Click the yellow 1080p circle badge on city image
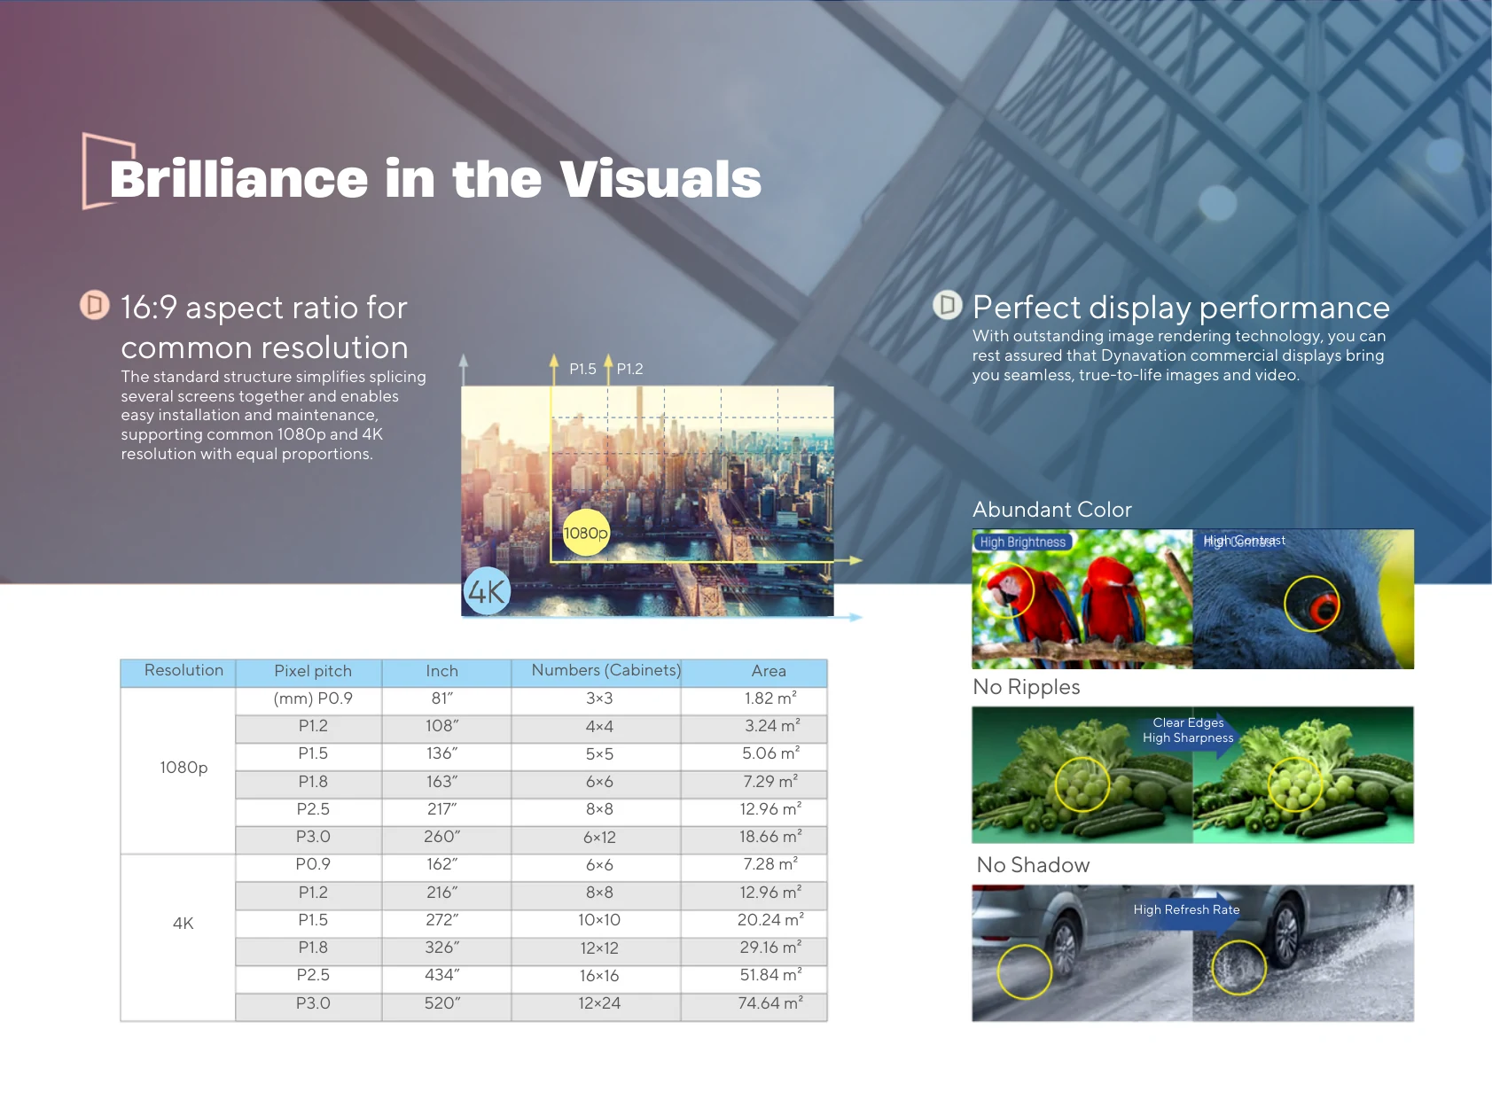 [x=586, y=533]
